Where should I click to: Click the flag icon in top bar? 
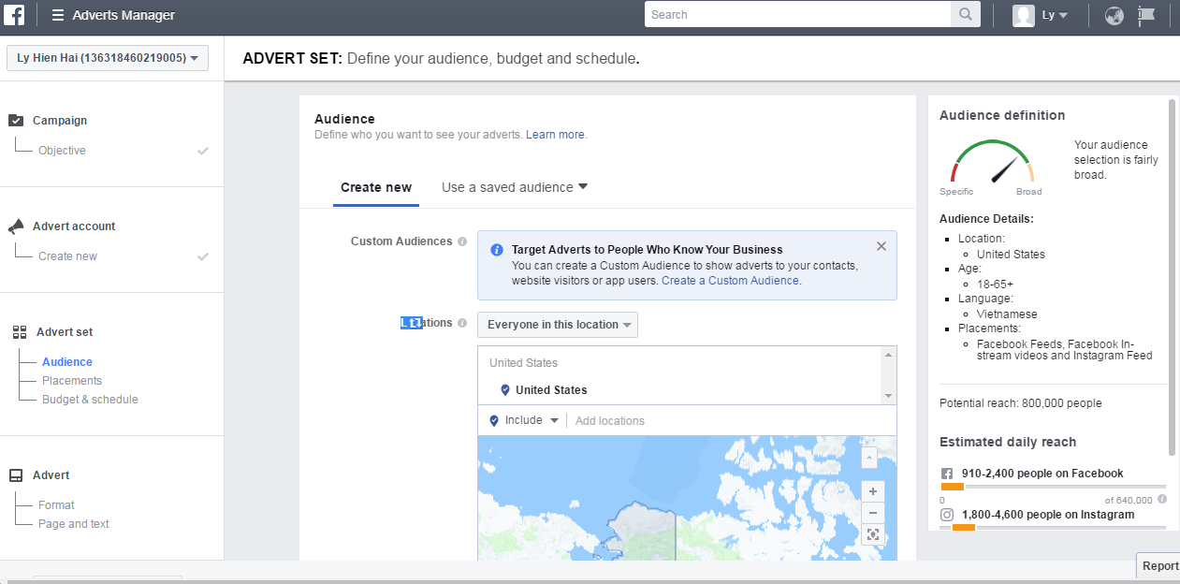pos(1146,15)
